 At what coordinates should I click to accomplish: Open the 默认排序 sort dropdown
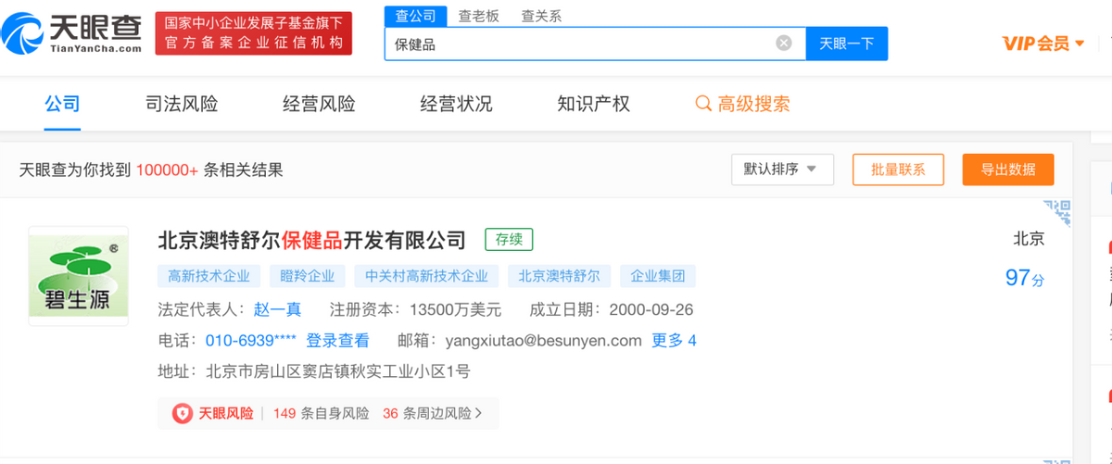[x=782, y=169]
